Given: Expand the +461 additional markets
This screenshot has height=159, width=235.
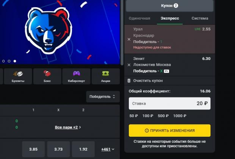Looking at the screenshot, I should [x=108, y=149].
